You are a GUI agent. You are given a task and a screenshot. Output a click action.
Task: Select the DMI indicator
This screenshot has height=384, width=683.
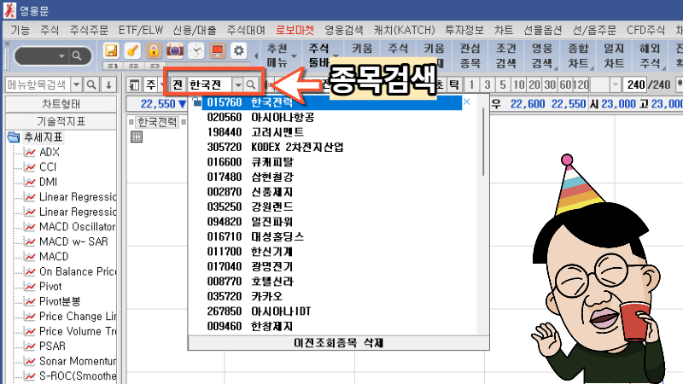49,182
